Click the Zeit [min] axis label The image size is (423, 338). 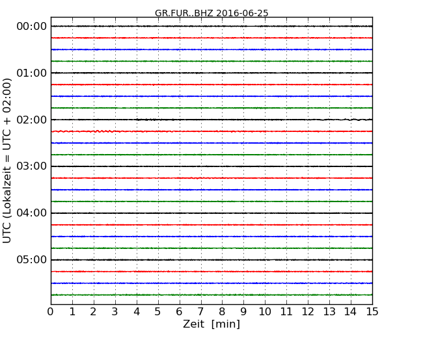tap(211, 324)
